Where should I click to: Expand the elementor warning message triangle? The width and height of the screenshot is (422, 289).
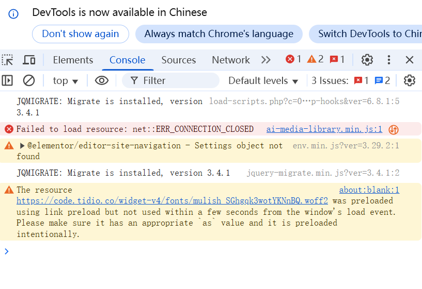click(22, 146)
